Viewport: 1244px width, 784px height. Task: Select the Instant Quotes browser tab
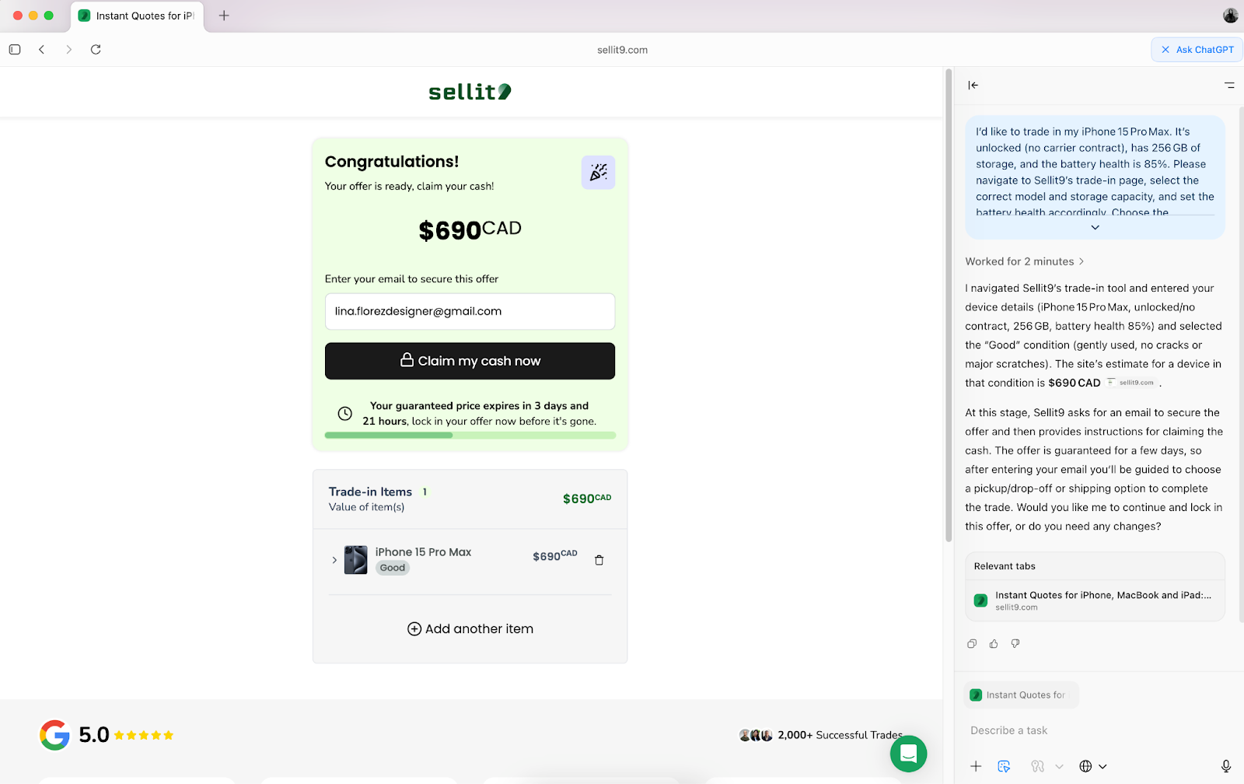(138, 16)
